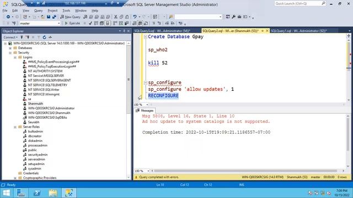353x198 pixels.
Task: Click the Decrease indent icon
Action: click(x=167, y=23)
